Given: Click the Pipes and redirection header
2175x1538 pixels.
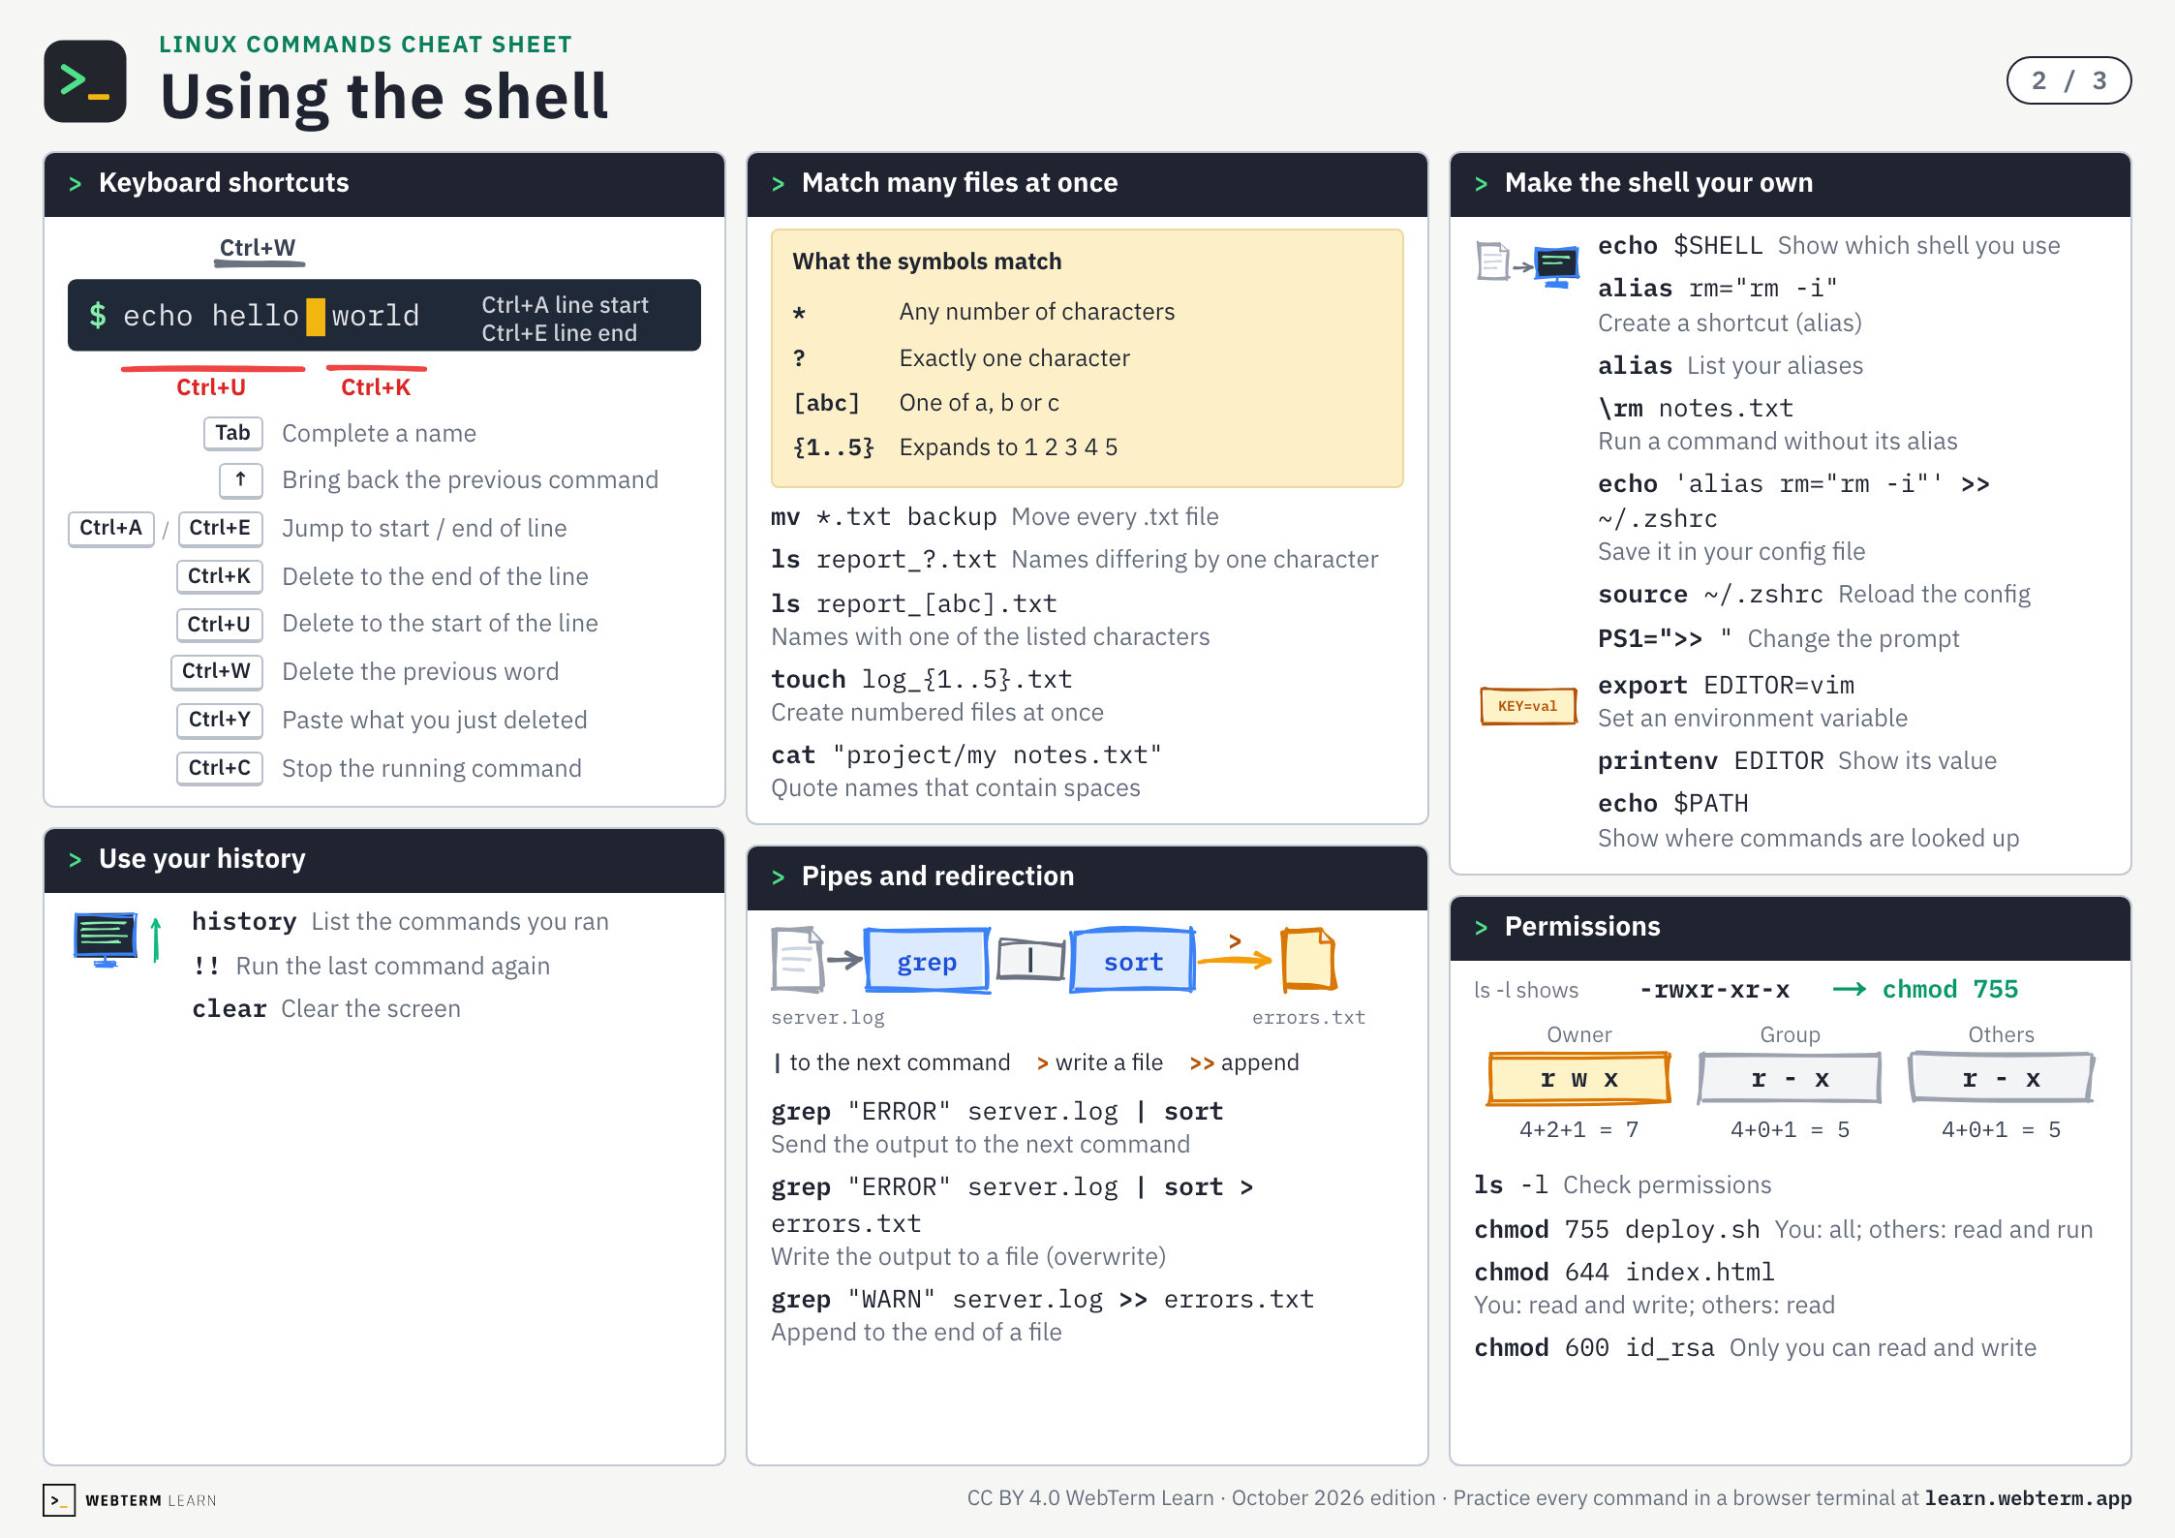Looking at the screenshot, I should pyautogui.click(x=1087, y=877).
